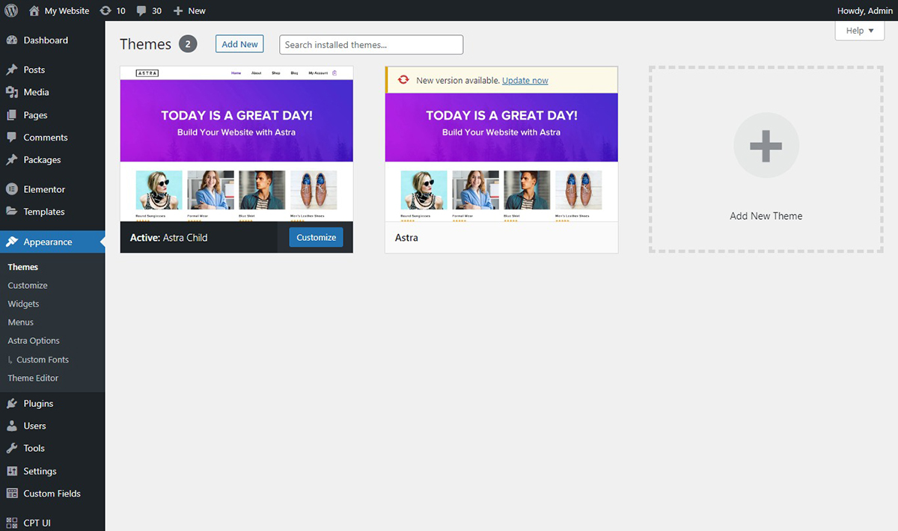Open the Dashboard menu label

(46, 40)
